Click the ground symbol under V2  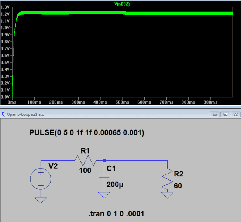41,200
